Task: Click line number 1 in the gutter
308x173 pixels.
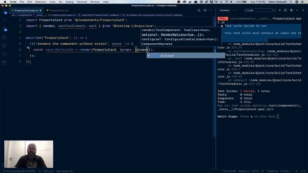Action: 20,20
